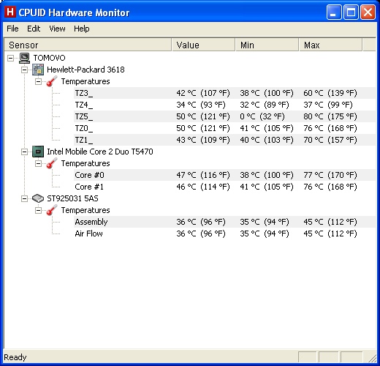This screenshot has width=380, height=366.
Task: Select the TZ1_ sensor row
Action: (x=224, y=140)
